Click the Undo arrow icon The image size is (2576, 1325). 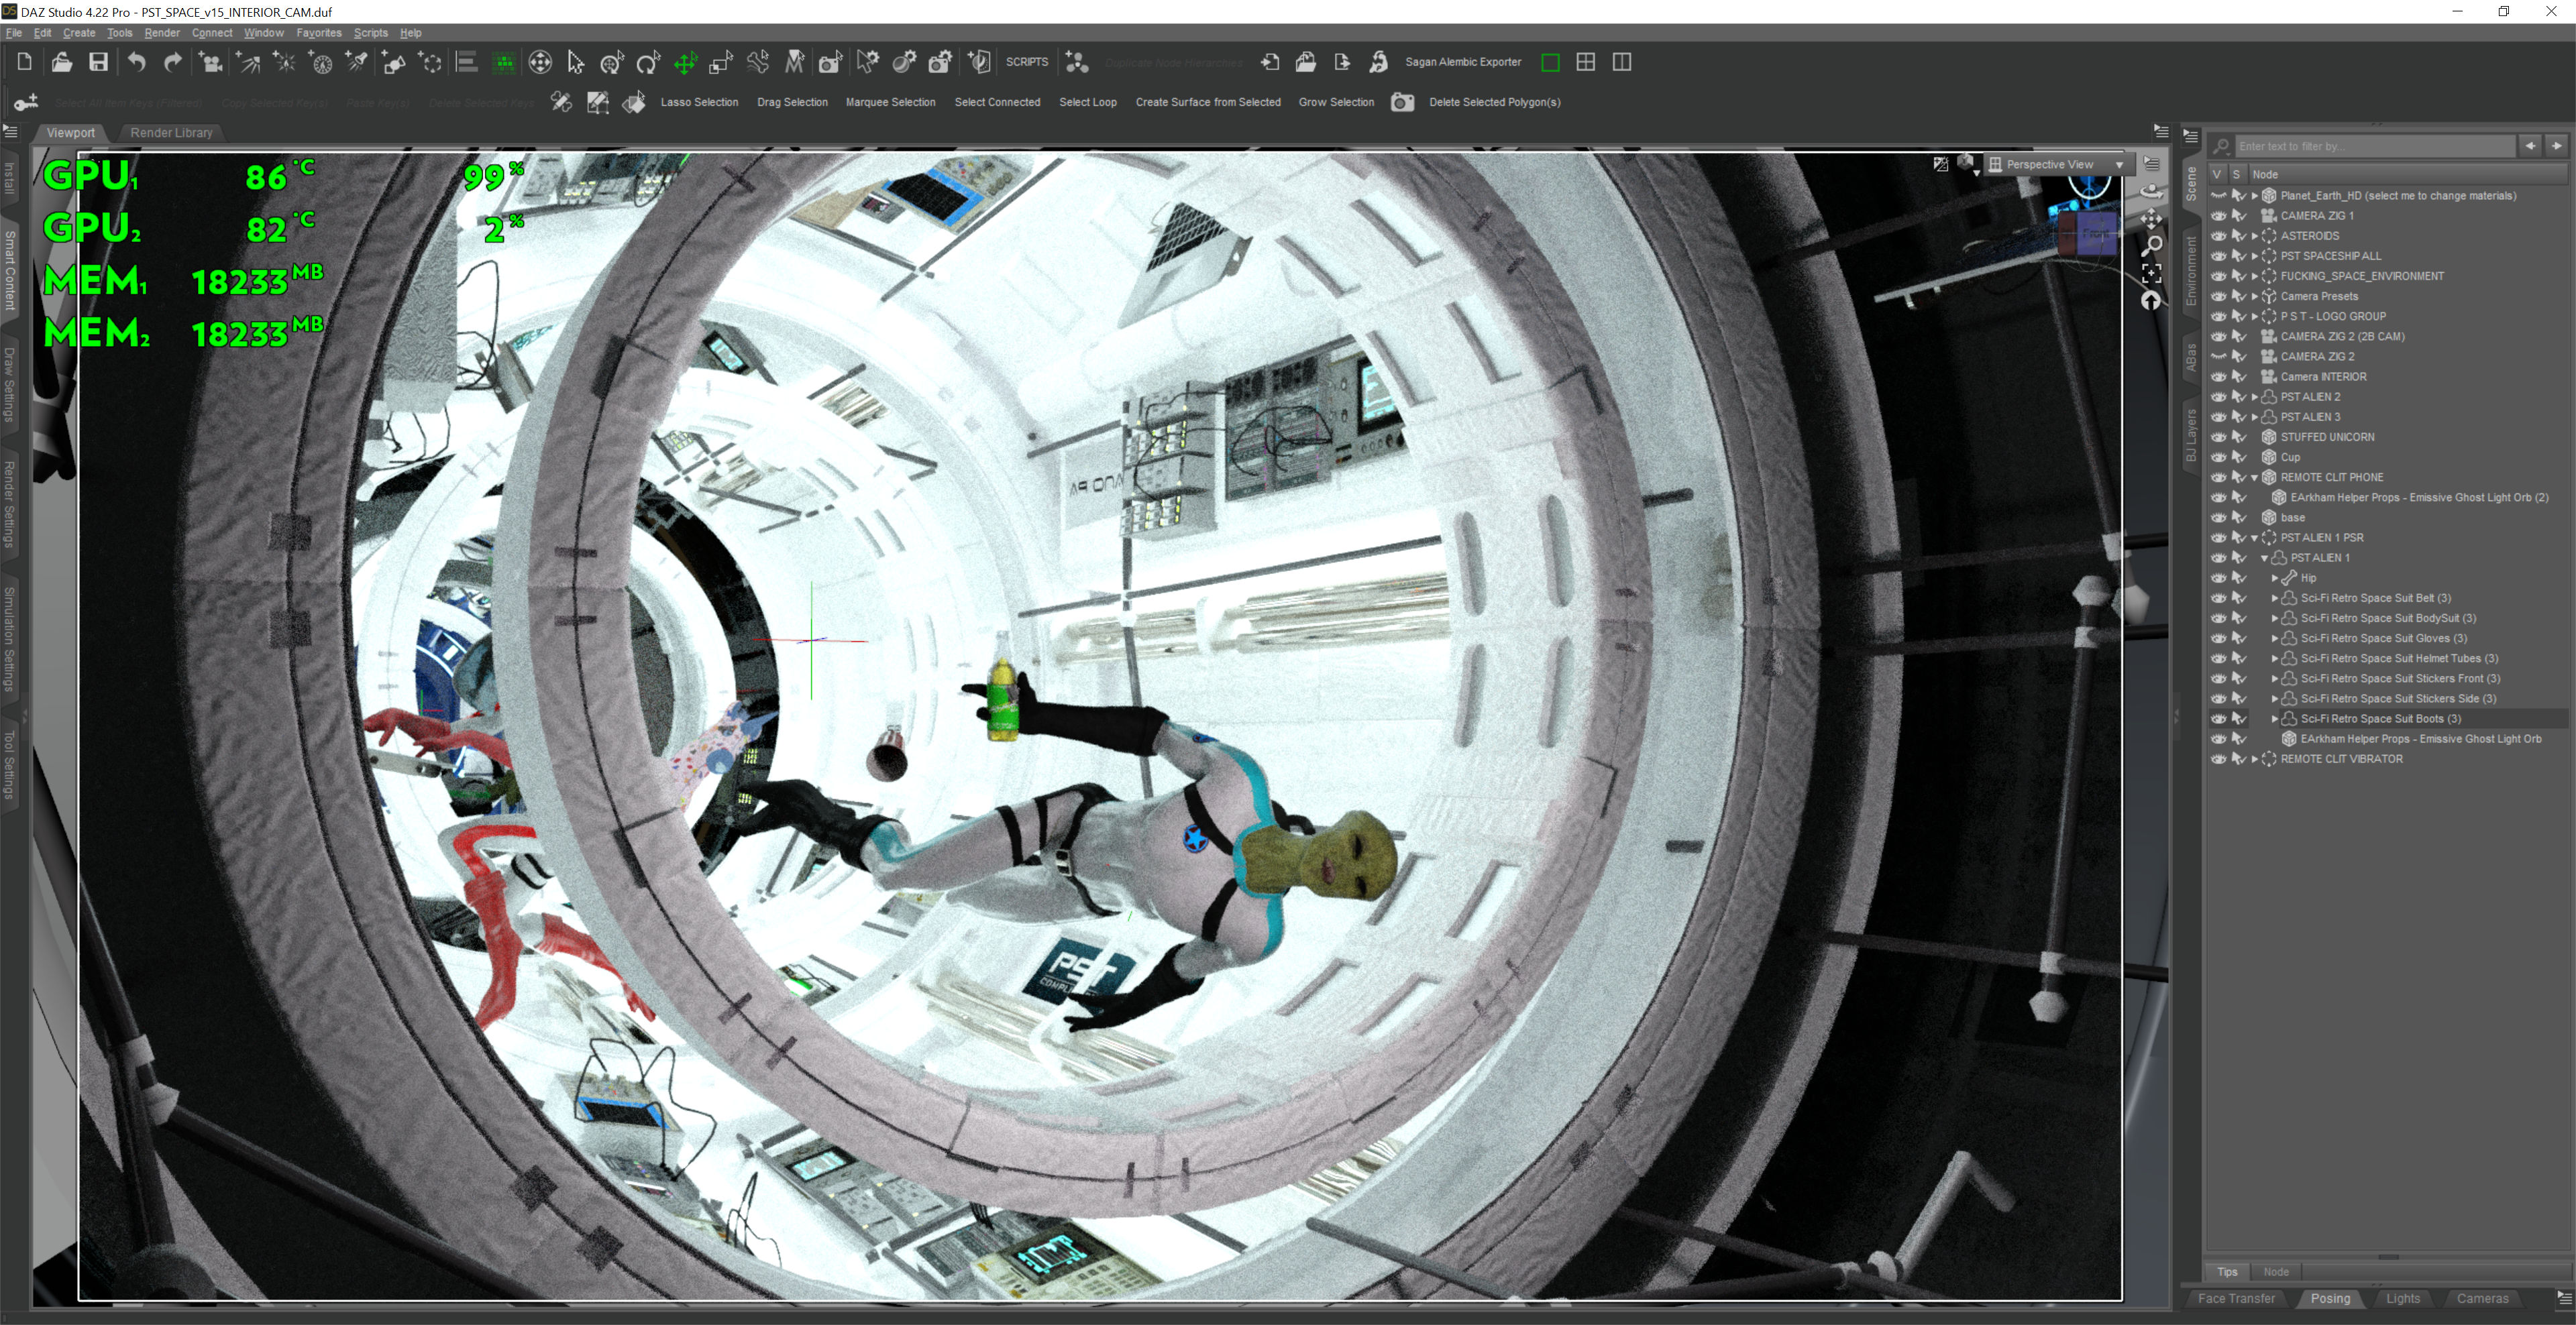(136, 62)
